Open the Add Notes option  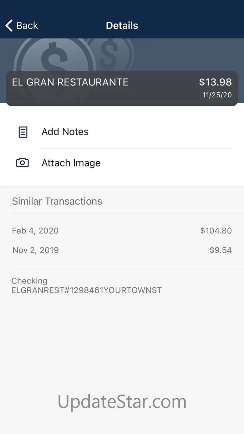(65, 132)
